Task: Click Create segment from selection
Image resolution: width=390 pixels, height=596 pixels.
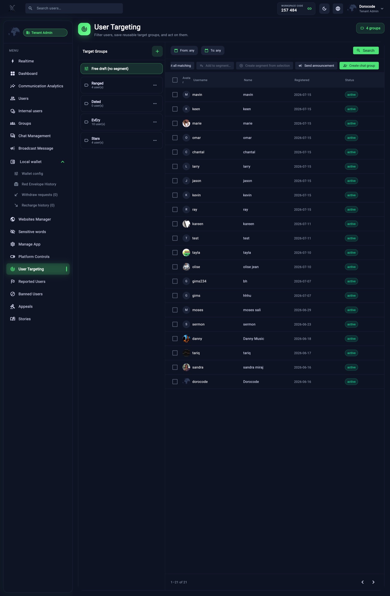Action: tap(265, 66)
